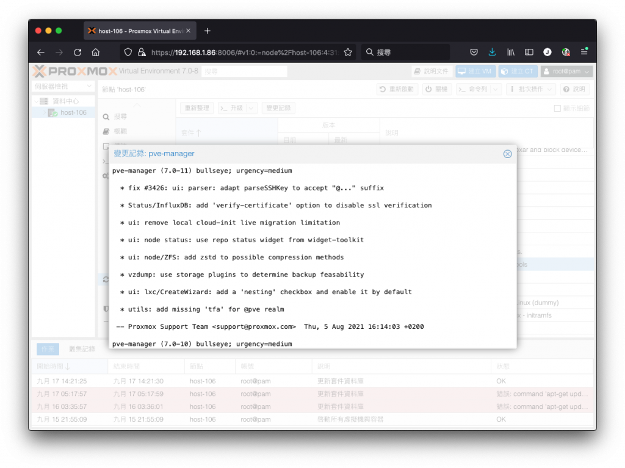625x468 pixels.
Task: Click 建立 VM button
Action: click(475, 71)
